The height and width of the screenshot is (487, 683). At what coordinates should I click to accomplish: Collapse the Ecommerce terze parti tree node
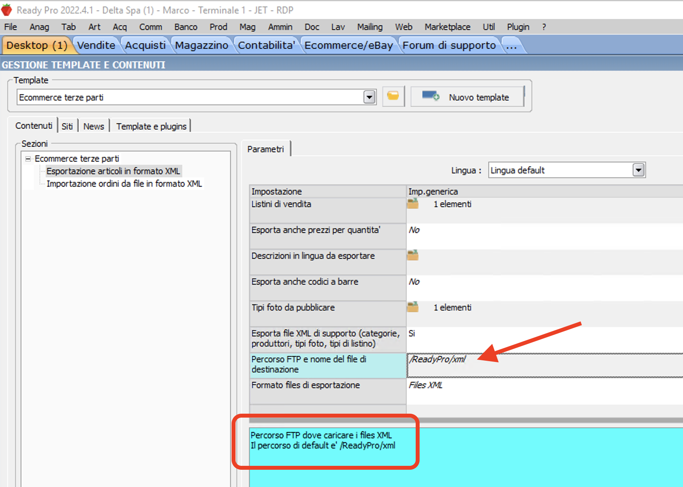[28, 159]
